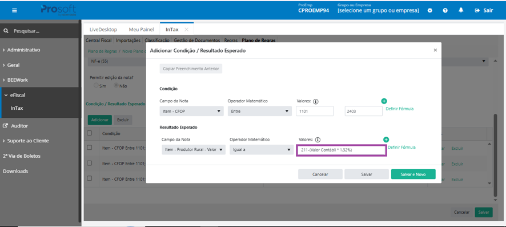
Task: Open the Gestão de Documentos menu
Action: point(197,41)
